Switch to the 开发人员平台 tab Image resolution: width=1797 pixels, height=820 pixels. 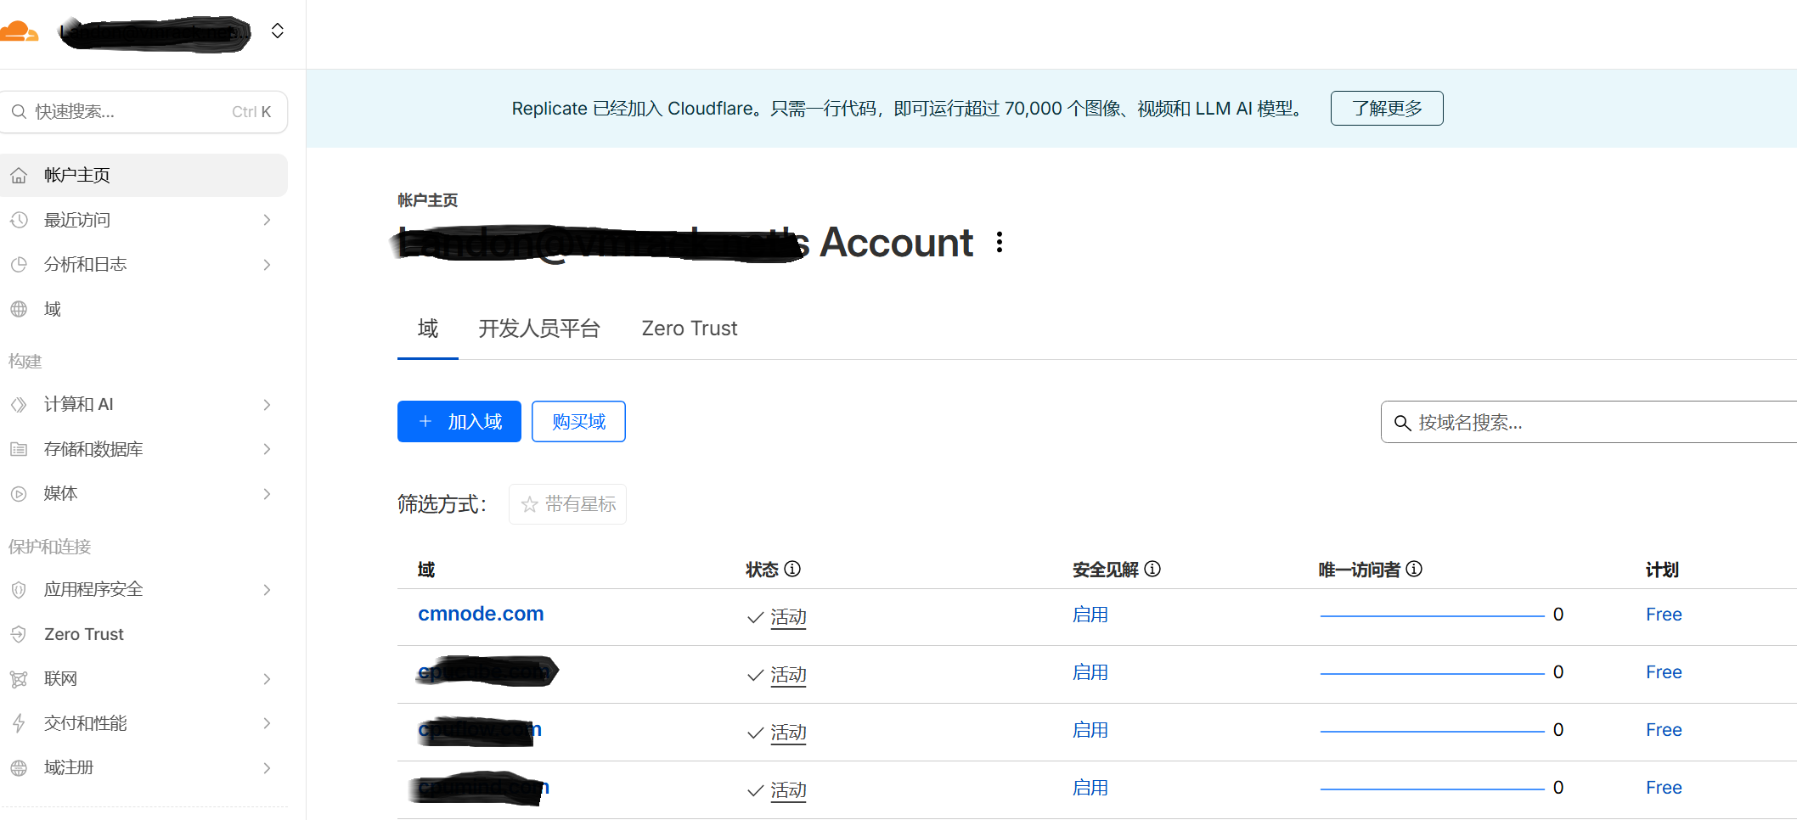click(x=539, y=329)
